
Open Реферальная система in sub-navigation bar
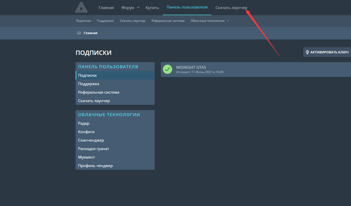click(x=168, y=21)
